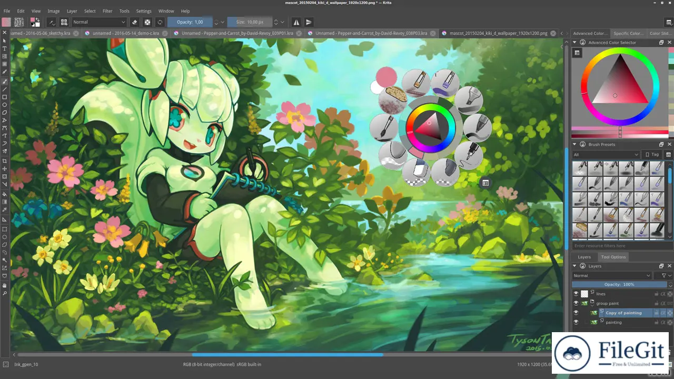
Task: Open the Settings menu
Action: (144, 11)
